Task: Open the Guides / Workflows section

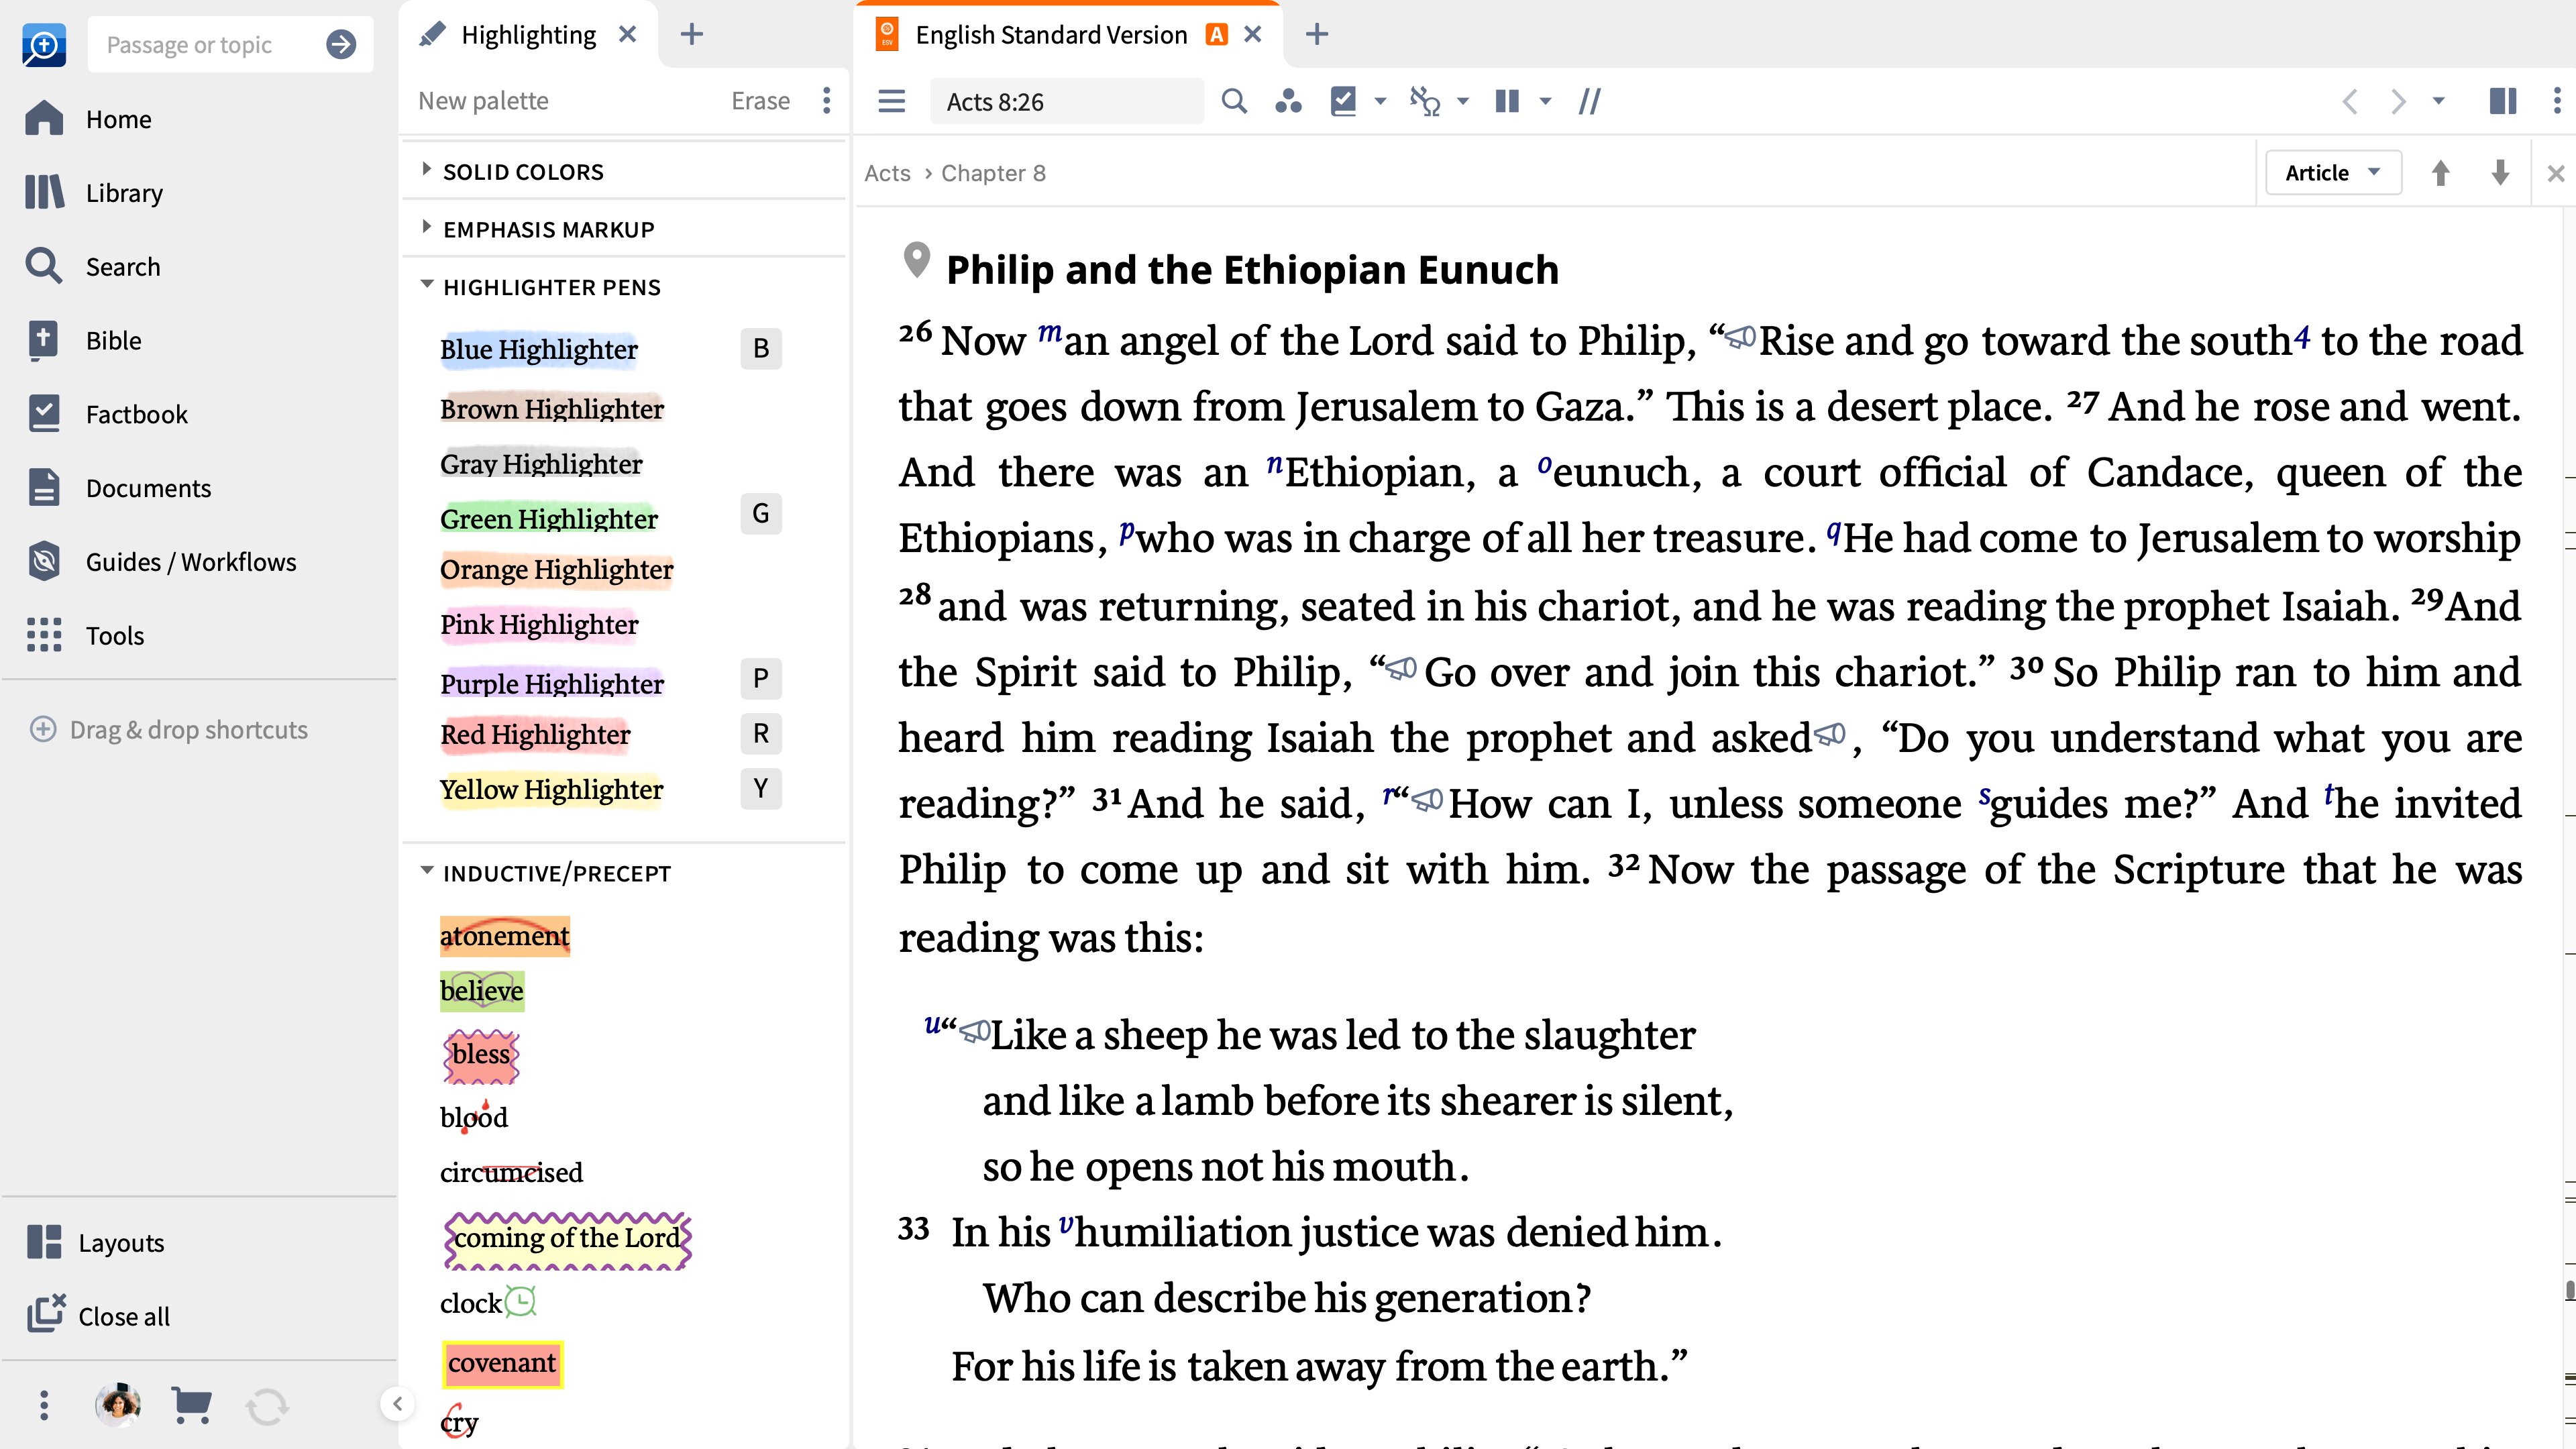Action: 190,561
